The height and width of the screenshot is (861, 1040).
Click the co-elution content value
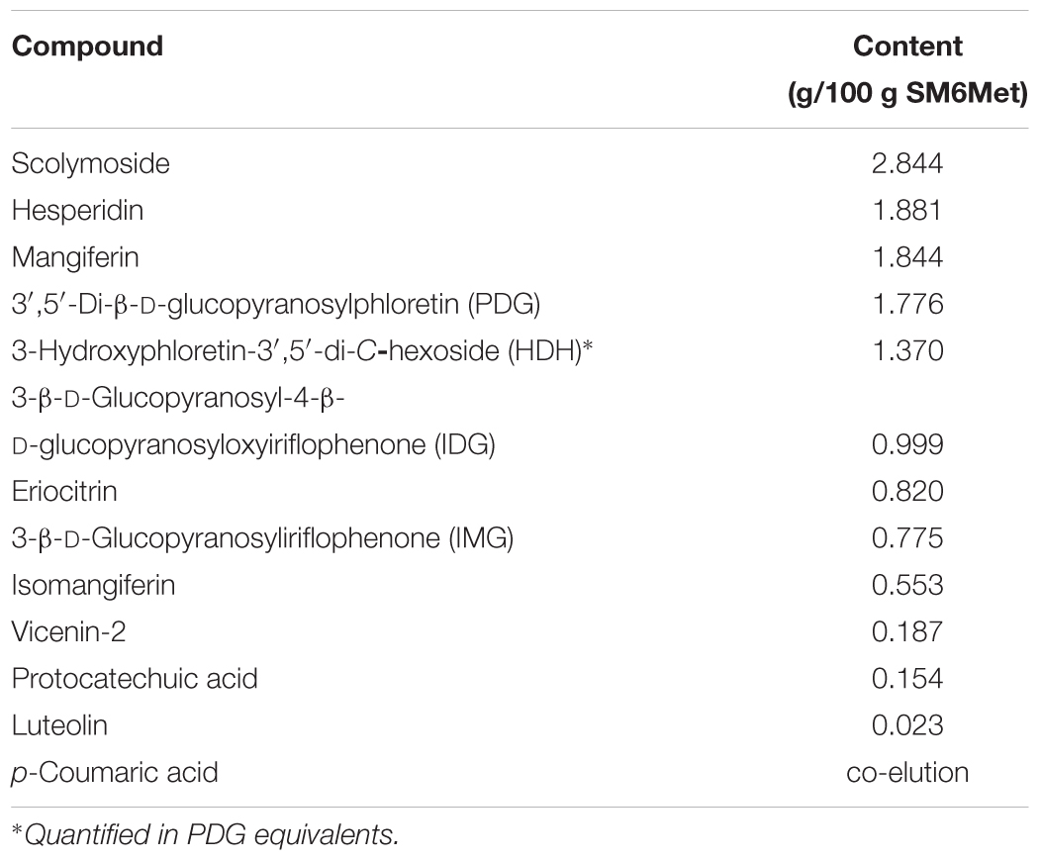pyautogui.click(x=907, y=773)
